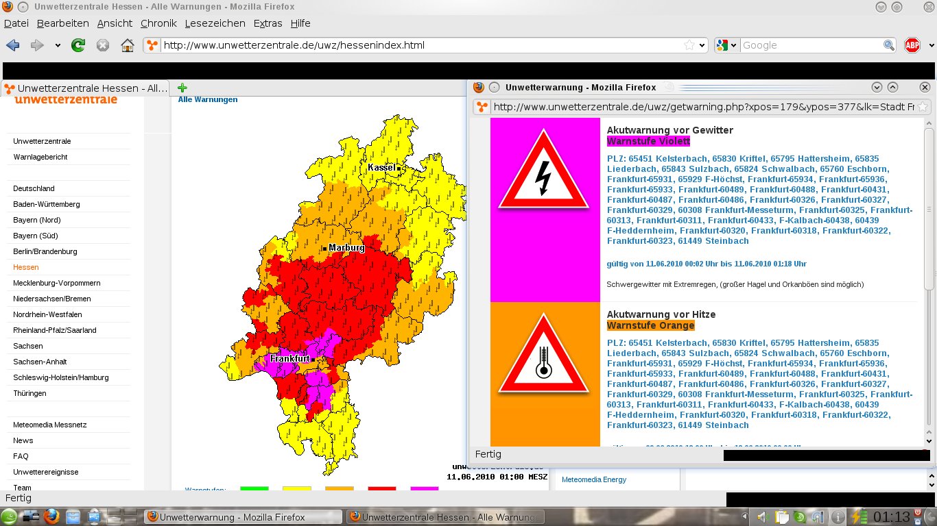Click the red warning level swatch
Viewport: 937px width, 526px height.
coord(382,488)
